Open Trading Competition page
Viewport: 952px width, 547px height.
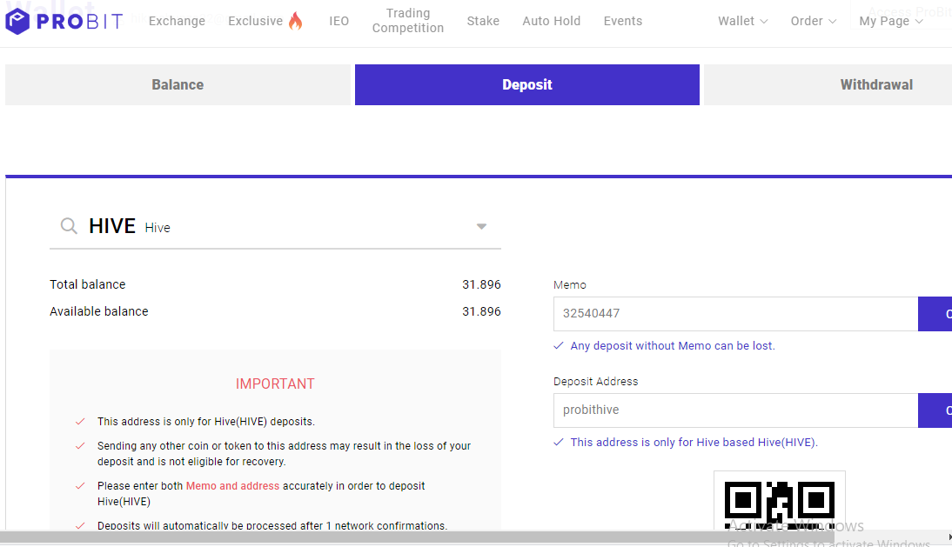[407, 21]
